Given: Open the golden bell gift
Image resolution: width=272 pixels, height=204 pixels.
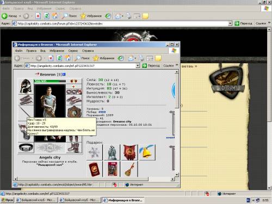Looking at the screenshot, I should pyautogui.click(x=147, y=152).
